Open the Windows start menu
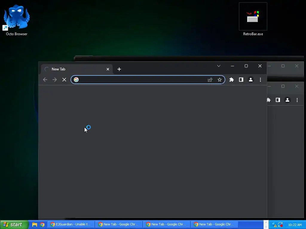This screenshot has height=229, width=306. pos(14,225)
